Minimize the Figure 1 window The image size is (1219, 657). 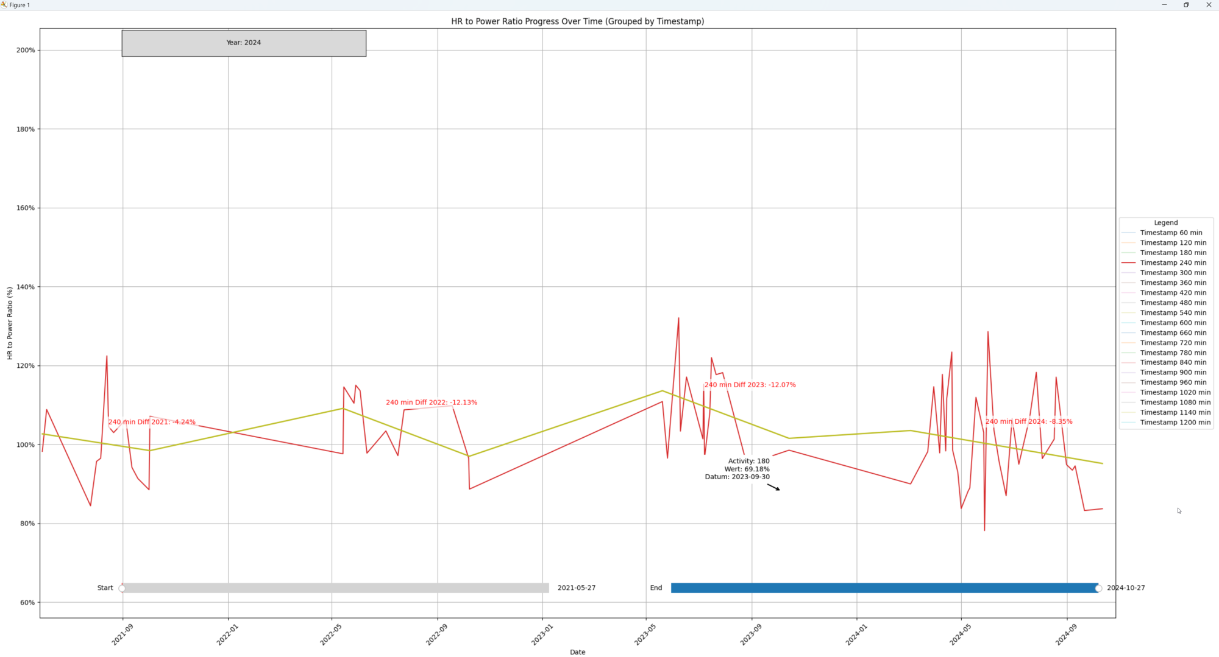(1164, 5)
